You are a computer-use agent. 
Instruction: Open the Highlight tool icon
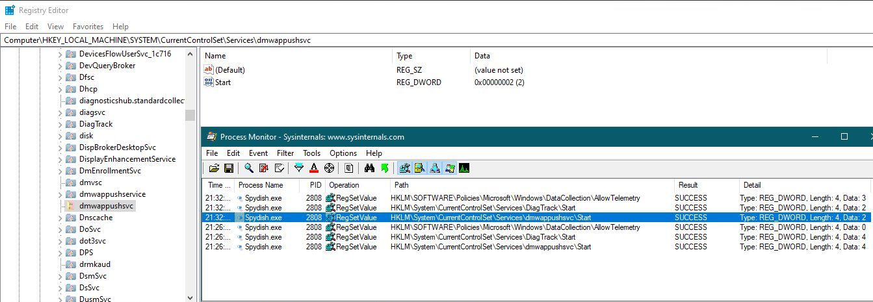tap(314, 168)
